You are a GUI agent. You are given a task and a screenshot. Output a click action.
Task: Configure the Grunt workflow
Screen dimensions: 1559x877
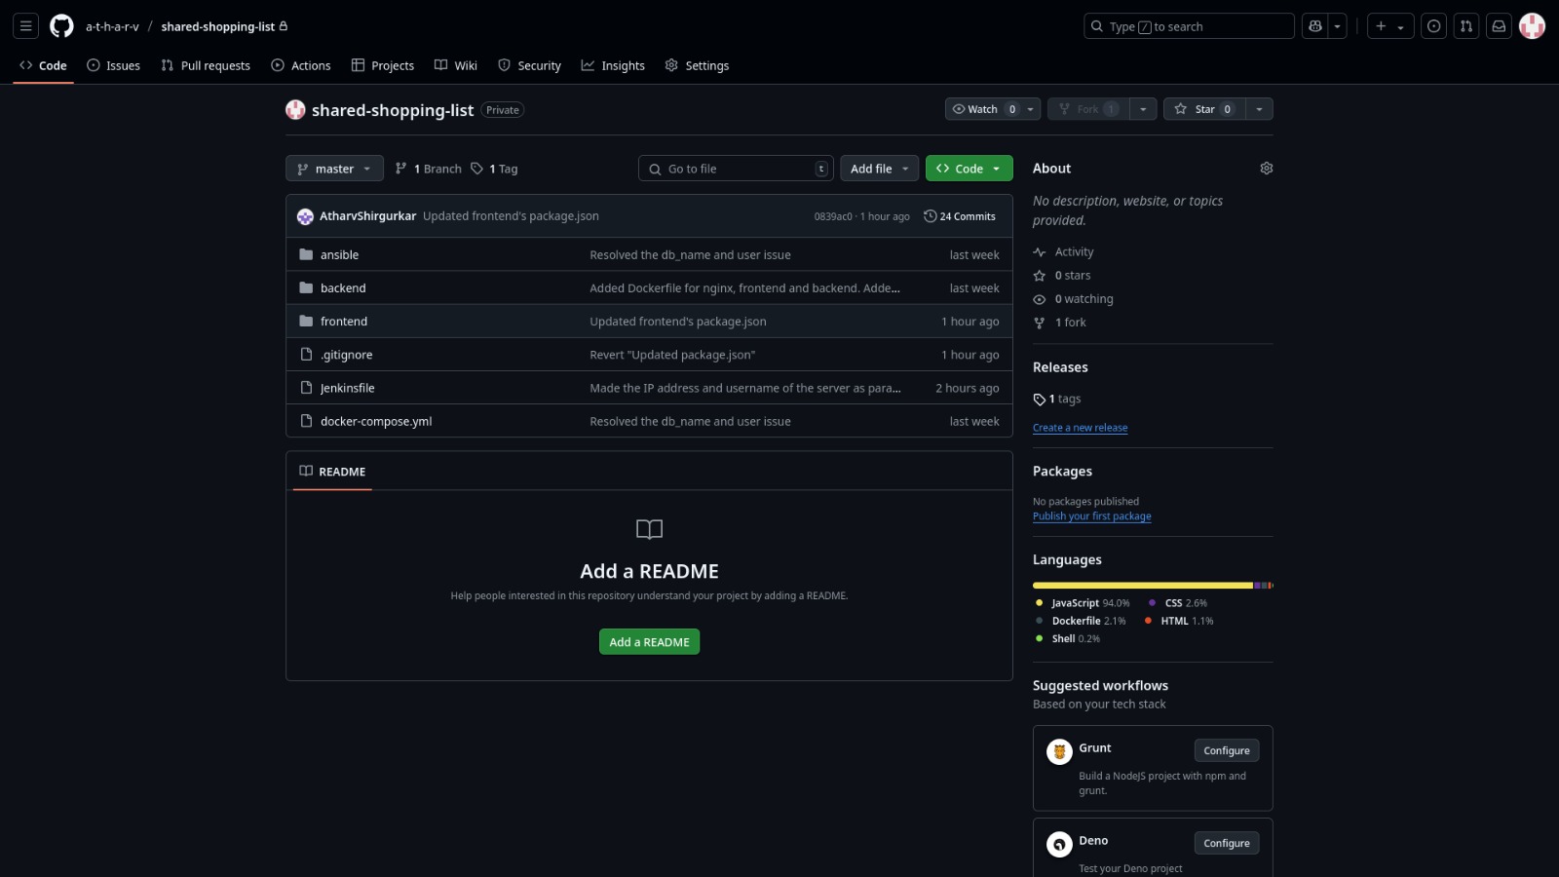click(1227, 750)
